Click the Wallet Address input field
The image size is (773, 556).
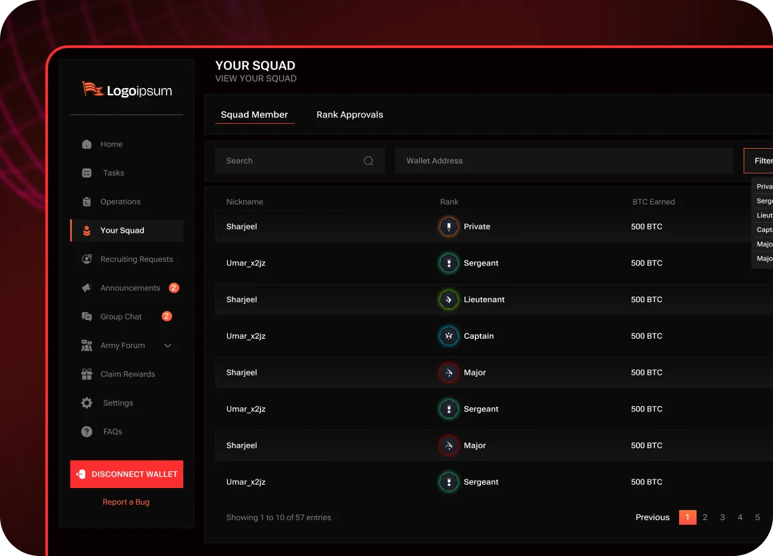pos(563,161)
